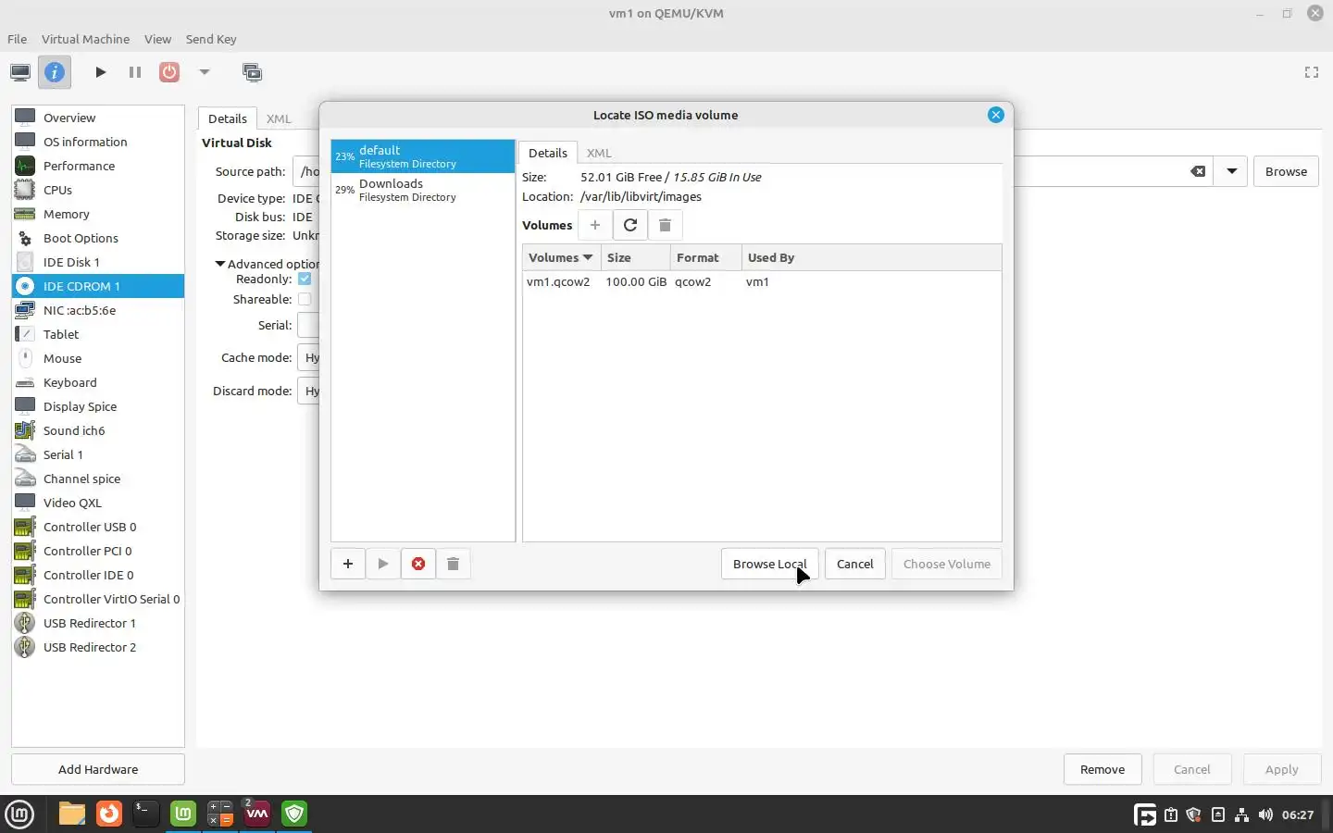Open the Send Key menu

pos(211,39)
